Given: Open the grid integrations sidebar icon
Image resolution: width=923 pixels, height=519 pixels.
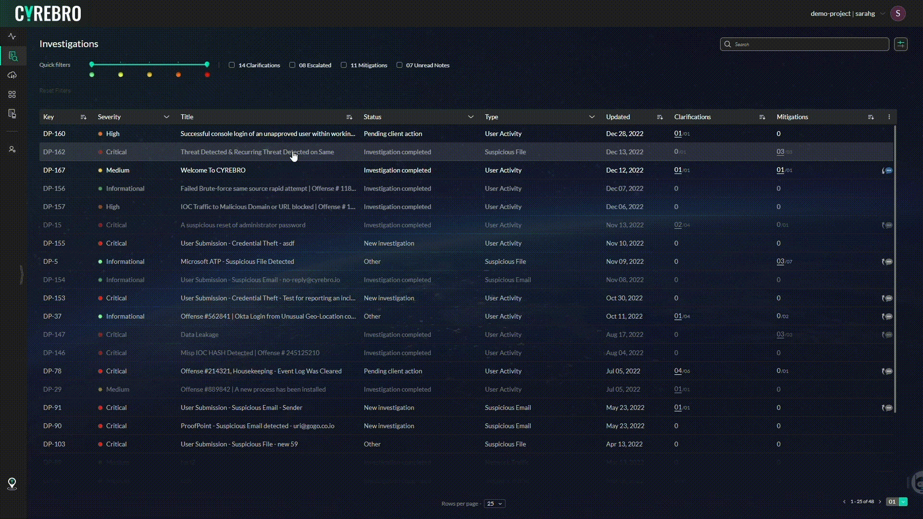Looking at the screenshot, I should click(x=12, y=94).
